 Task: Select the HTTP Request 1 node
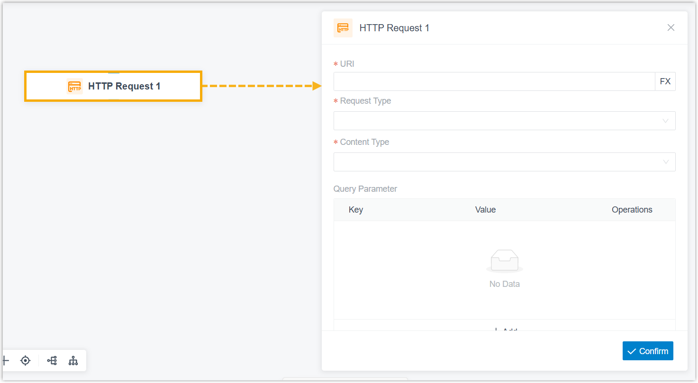point(124,86)
